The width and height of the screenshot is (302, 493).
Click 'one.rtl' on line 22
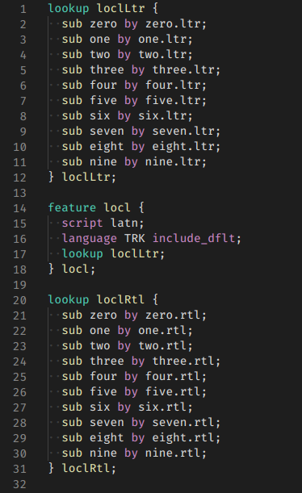(x=162, y=331)
